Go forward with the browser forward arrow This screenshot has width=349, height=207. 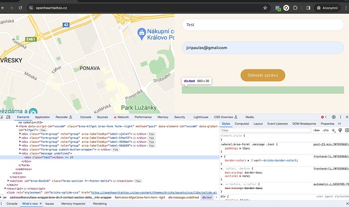click(11, 8)
